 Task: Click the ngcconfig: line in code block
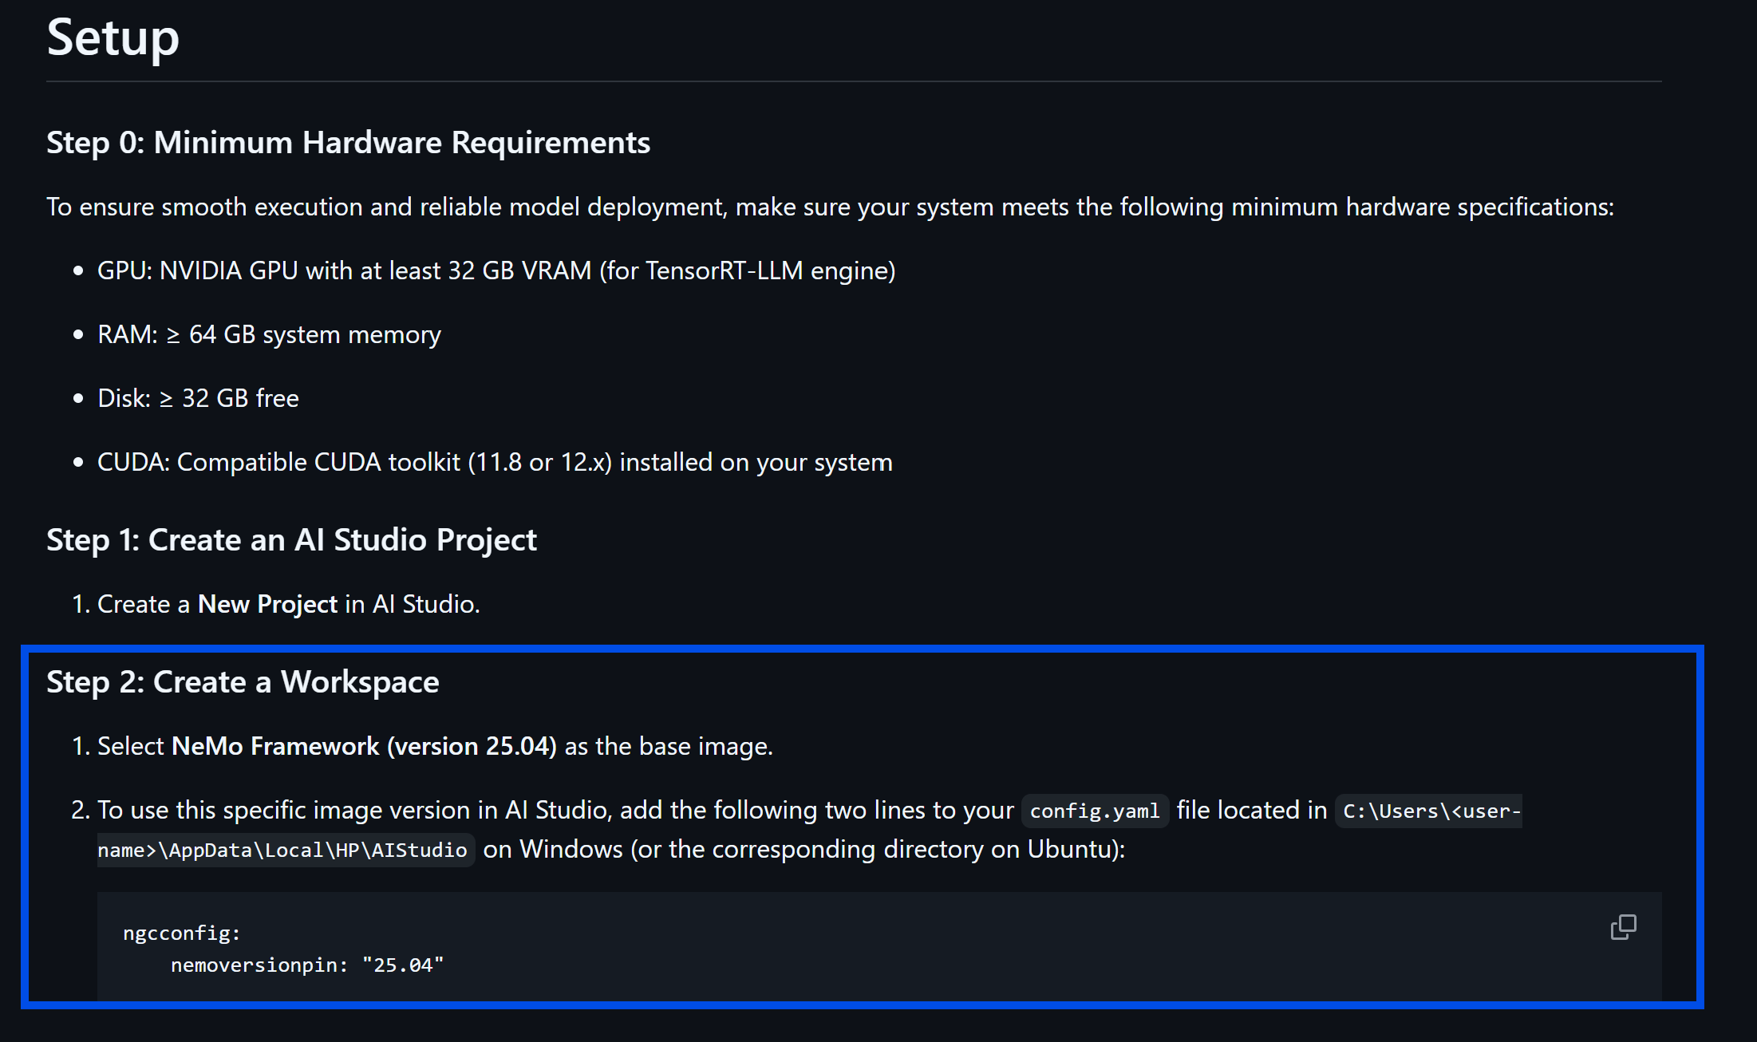point(182,933)
